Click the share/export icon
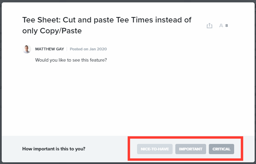The width and height of the screenshot is (256, 164). 210,26
